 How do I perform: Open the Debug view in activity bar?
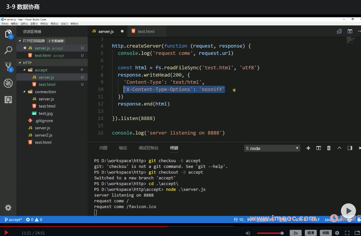[8, 83]
